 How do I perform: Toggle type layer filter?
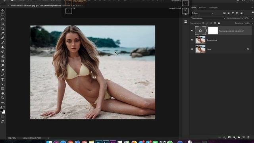pos(233,13)
